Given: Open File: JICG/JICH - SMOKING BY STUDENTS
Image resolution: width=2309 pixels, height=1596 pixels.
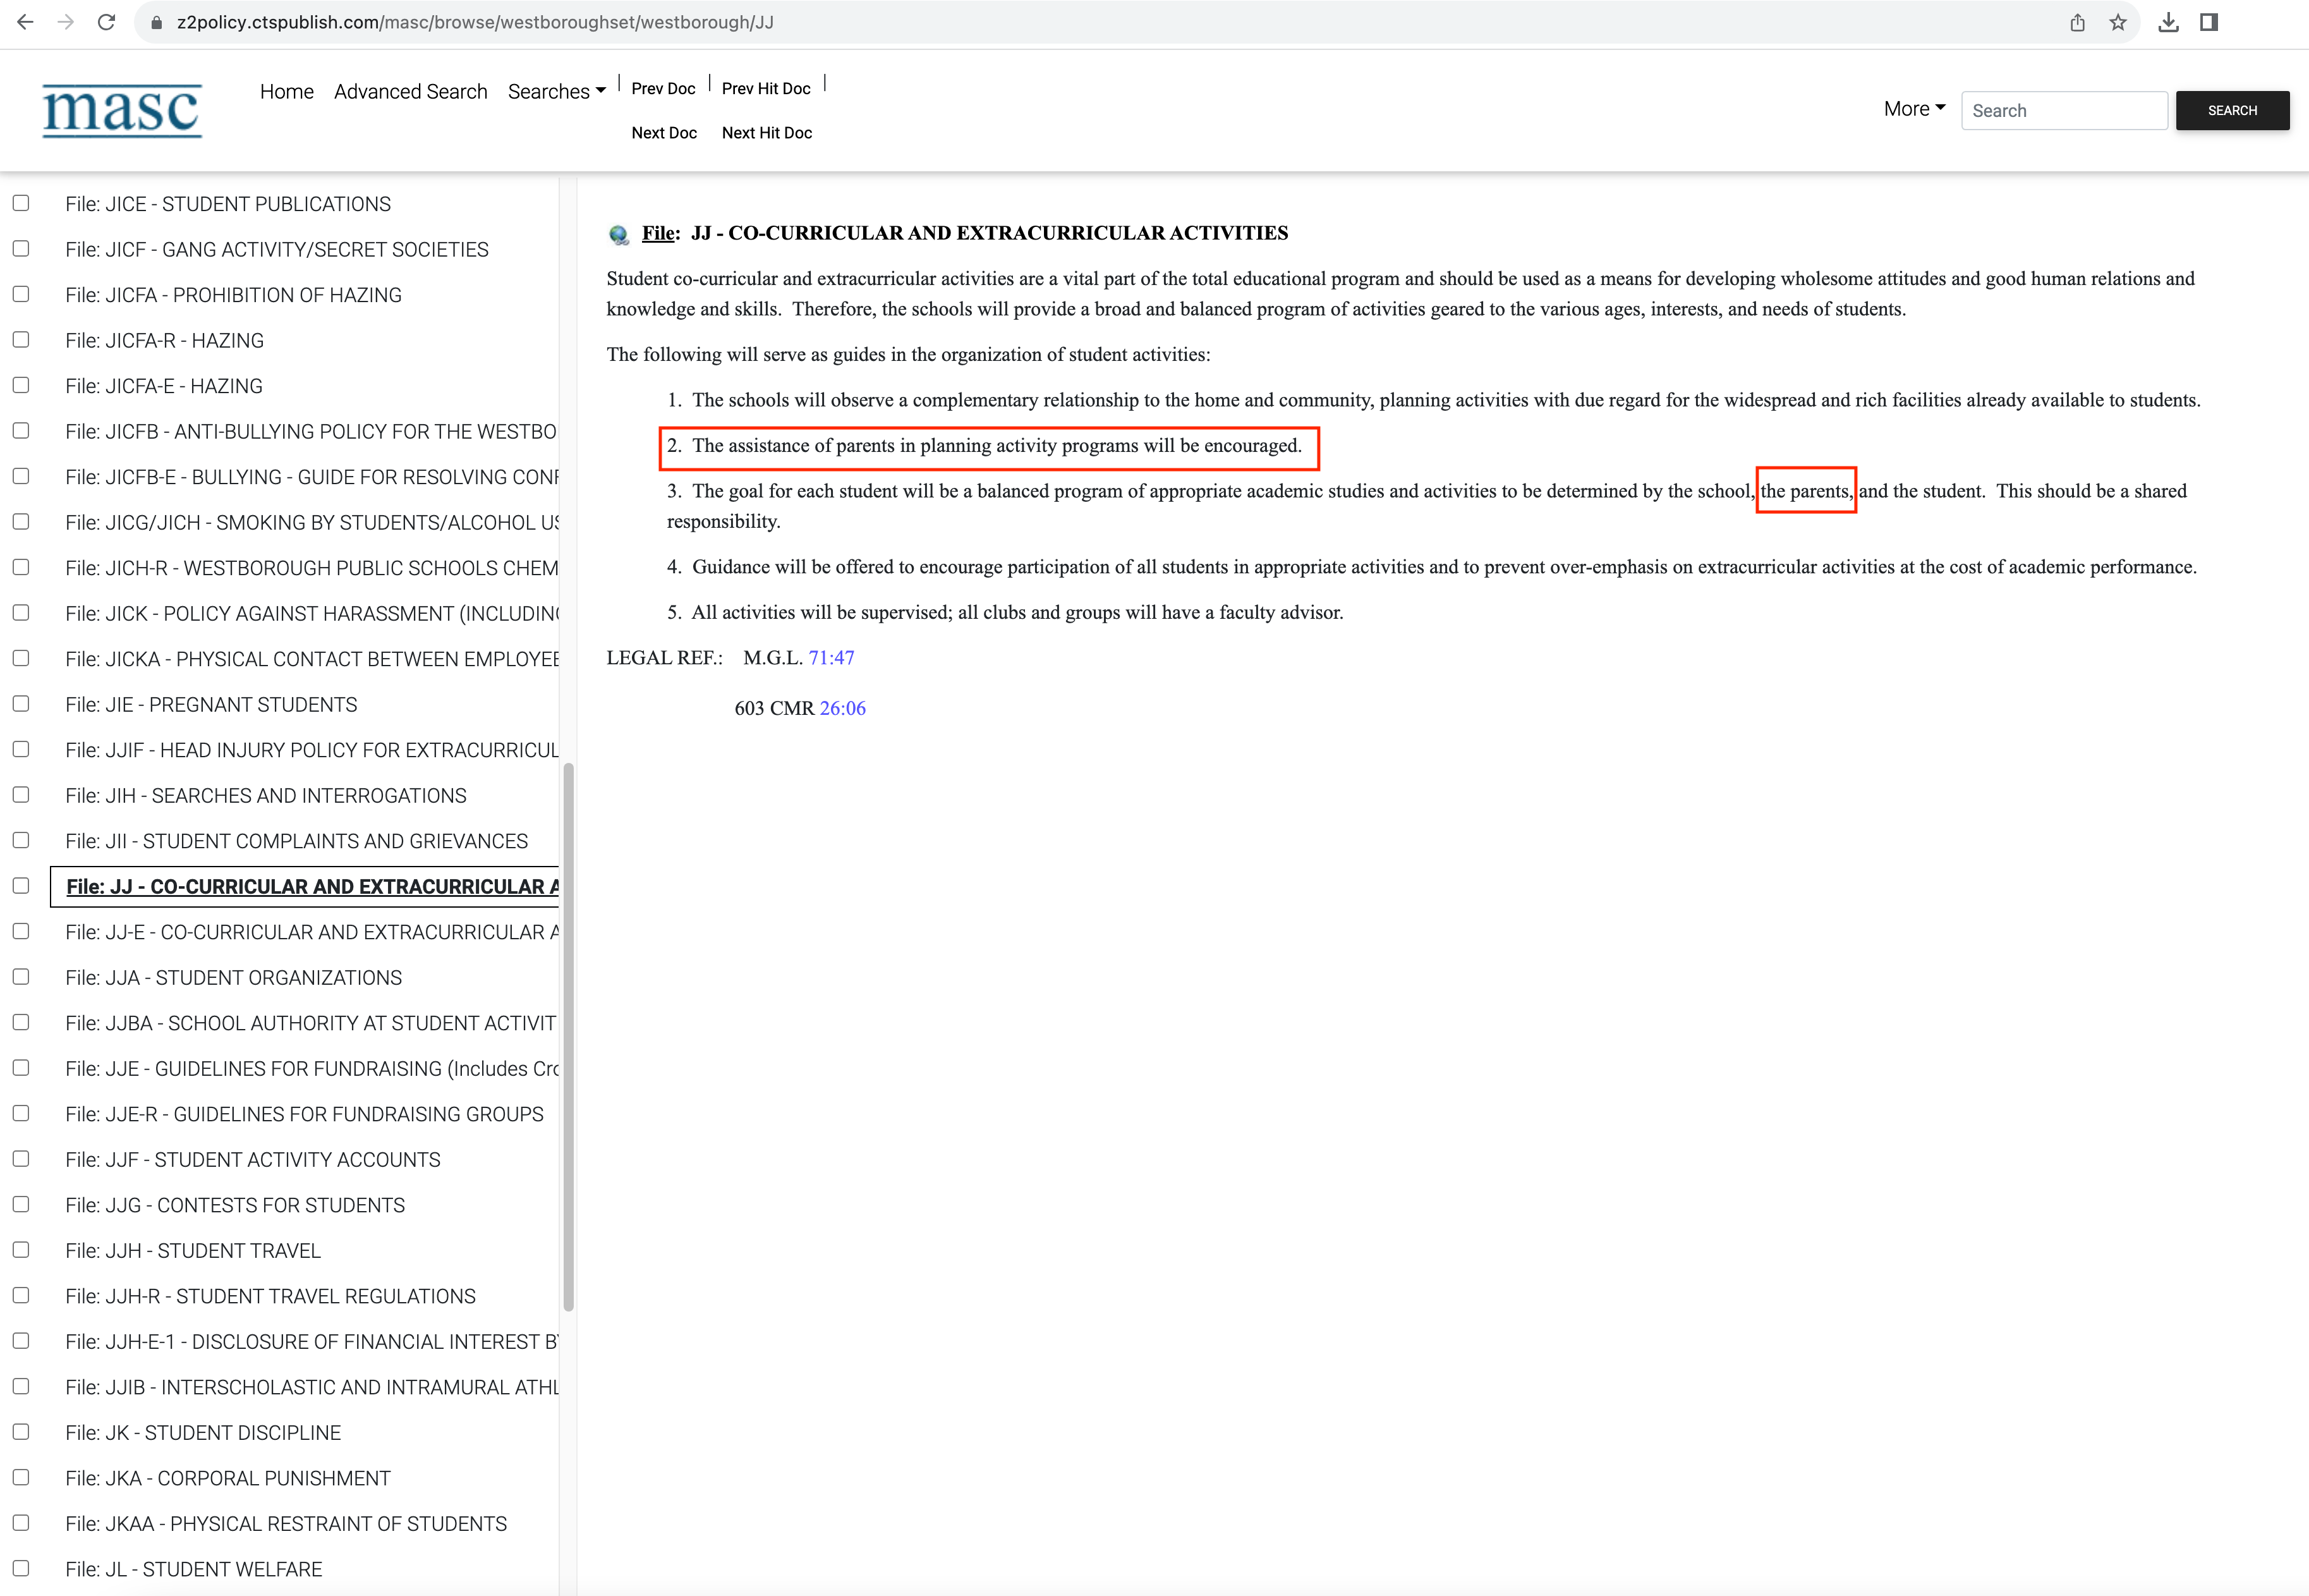Looking at the screenshot, I should (x=312, y=522).
